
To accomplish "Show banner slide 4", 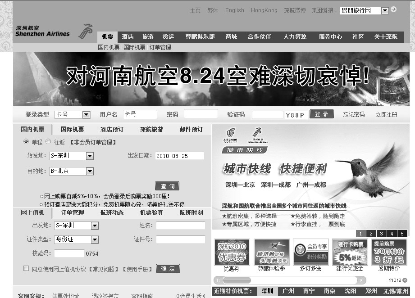I will pos(392,234).
